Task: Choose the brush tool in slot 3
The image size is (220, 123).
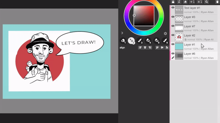Action: click(x=140, y=41)
